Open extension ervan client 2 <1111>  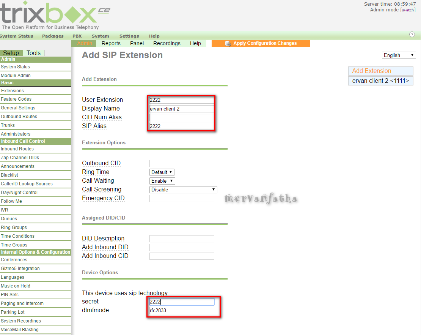pyautogui.click(x=380, y=81)
